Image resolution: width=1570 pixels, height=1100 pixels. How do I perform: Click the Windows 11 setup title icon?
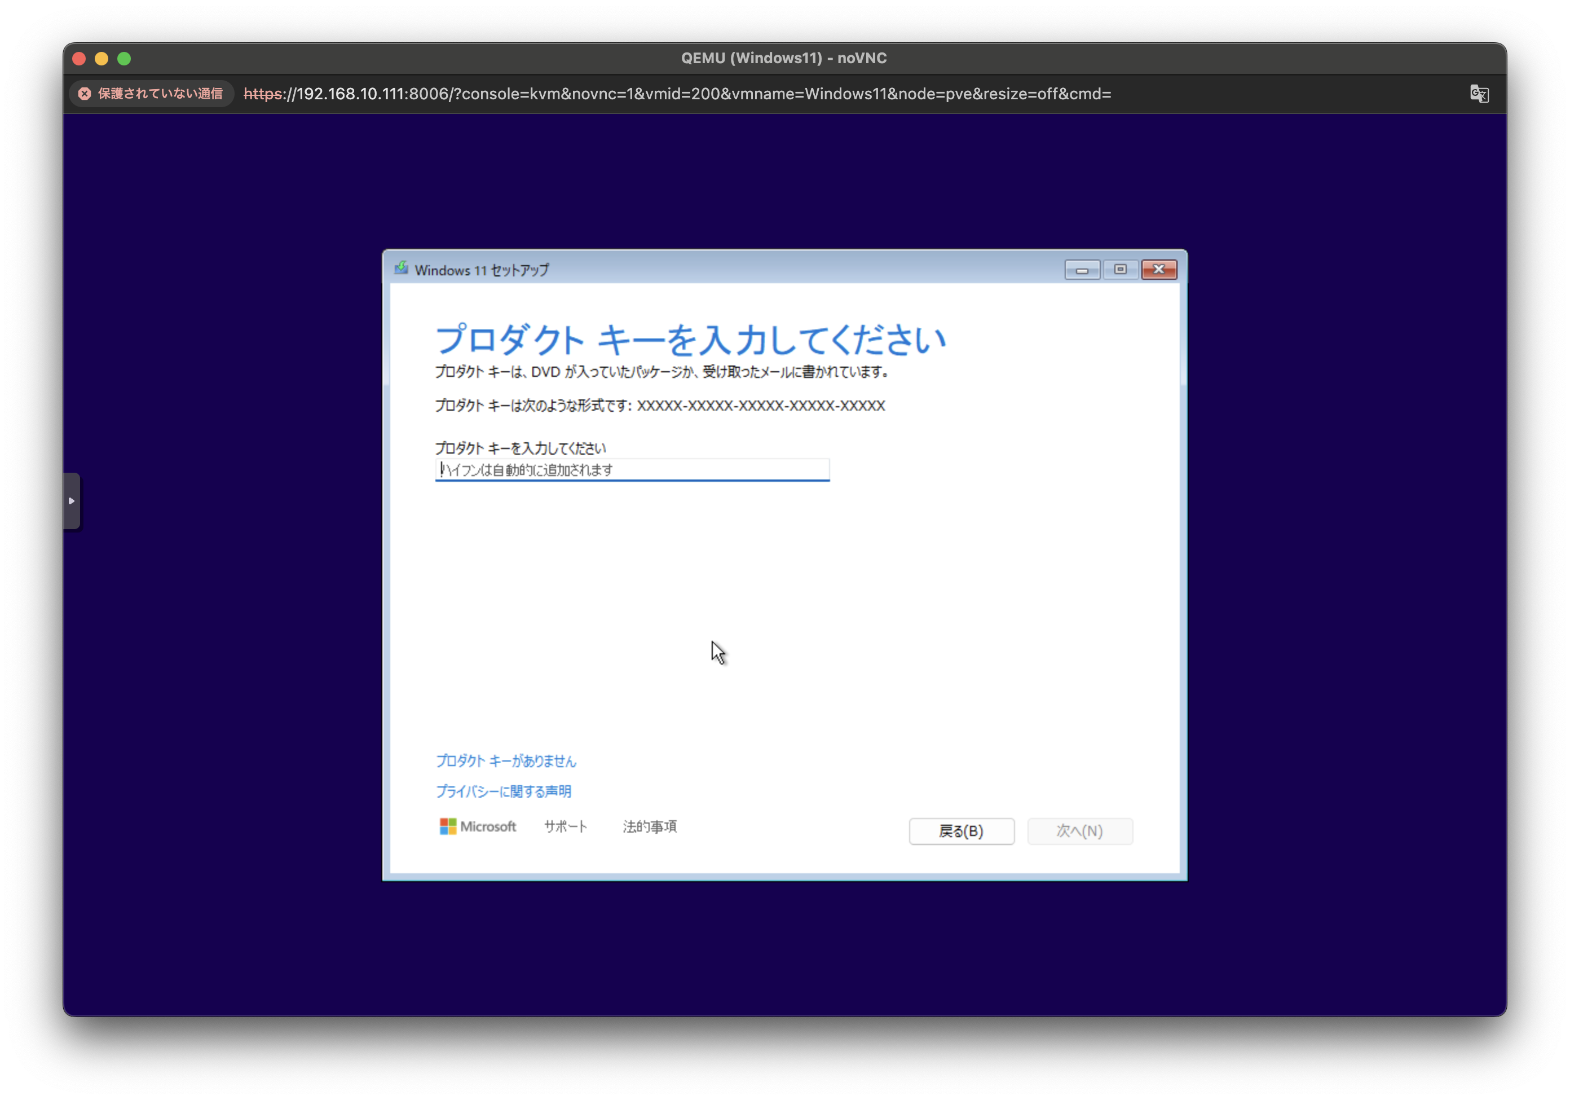tap(402, 269)
